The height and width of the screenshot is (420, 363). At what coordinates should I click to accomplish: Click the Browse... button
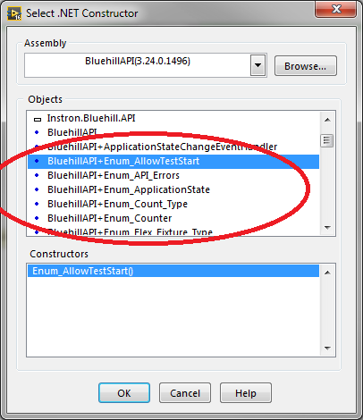[306, 66]
